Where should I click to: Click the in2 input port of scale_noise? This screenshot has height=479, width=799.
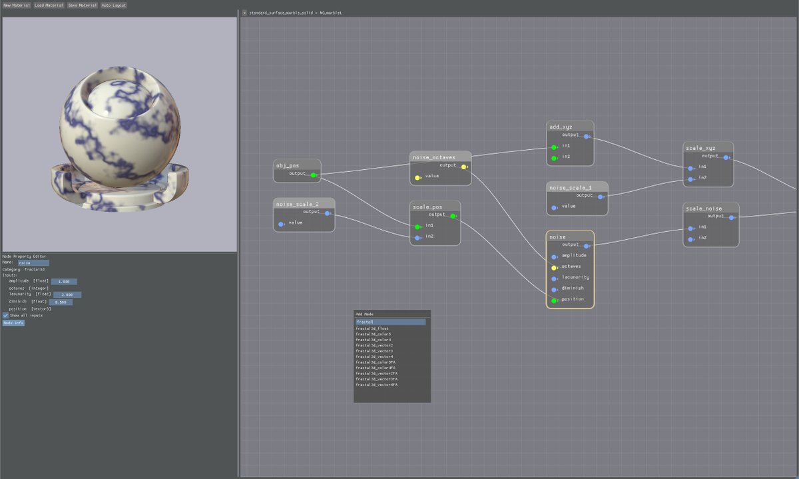click(x=690, y=237)
